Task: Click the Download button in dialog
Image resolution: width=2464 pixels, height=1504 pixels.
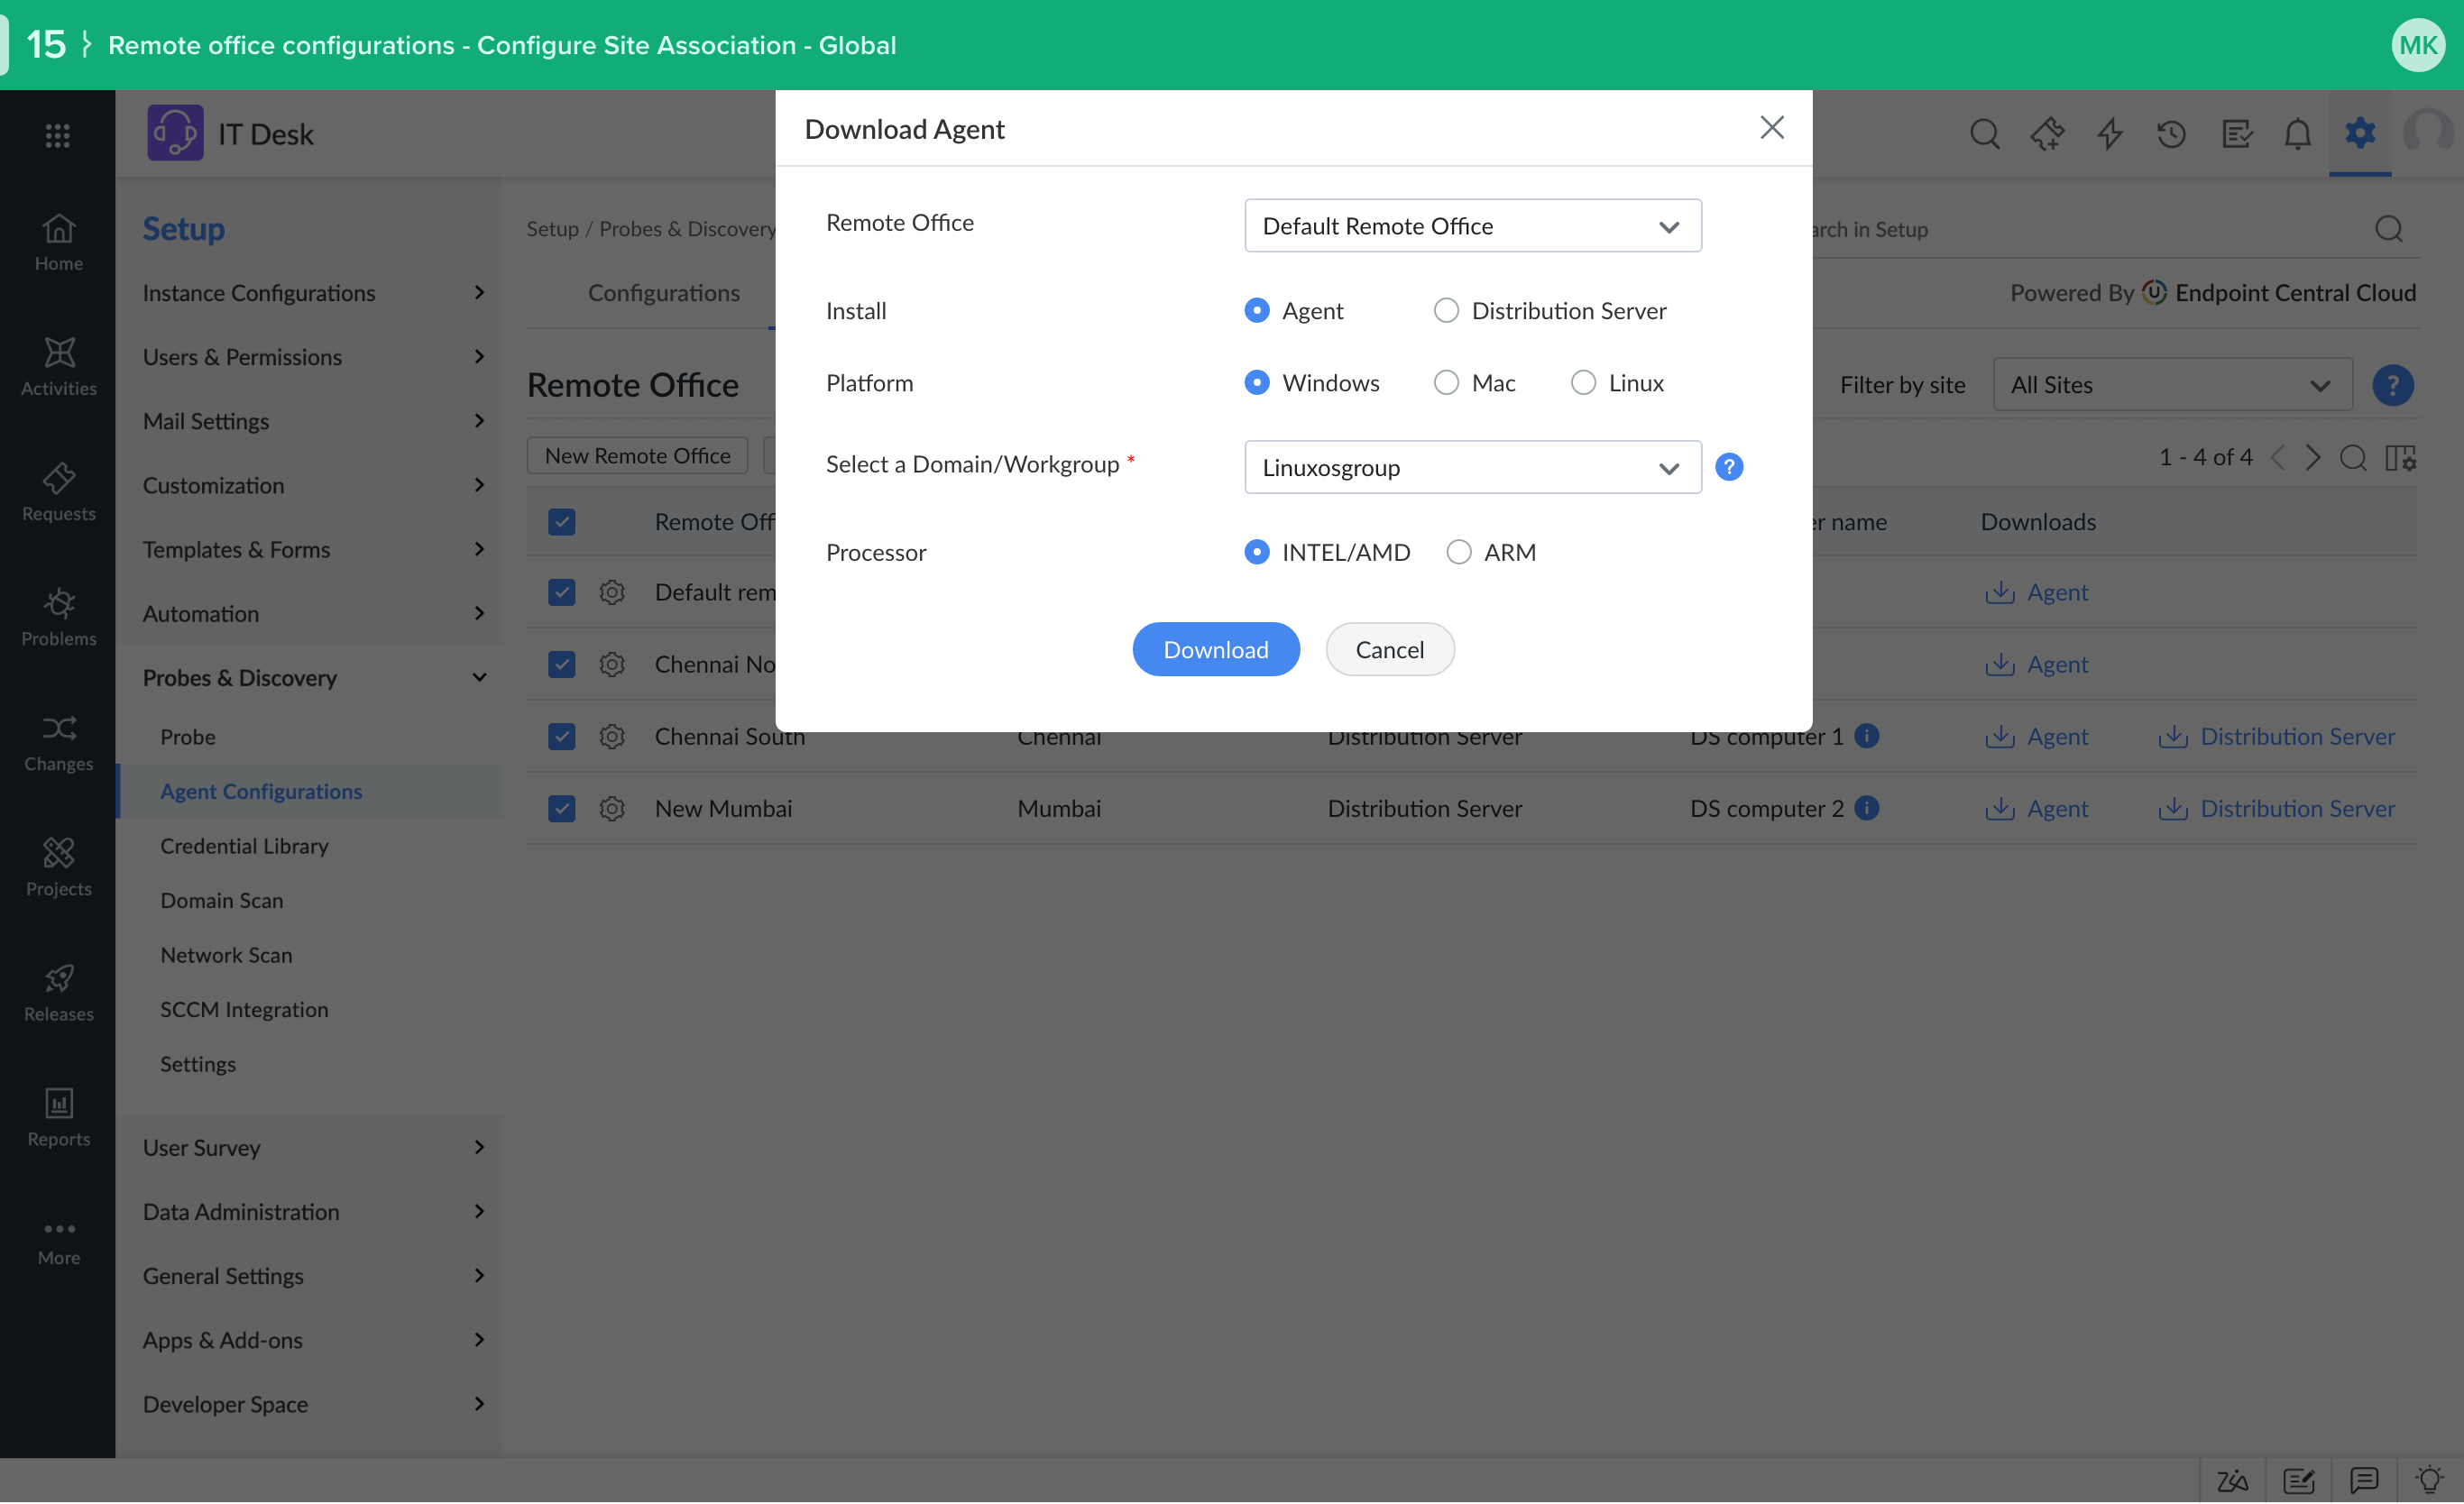Action: pyautogui.click(x=1216, y=650)
